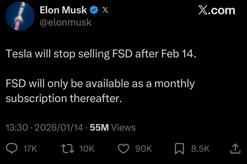Open the share menu via the upload arrow icon
Image resolution: width=247 pixels, height=164 pixels.
(x=236, y=148)
